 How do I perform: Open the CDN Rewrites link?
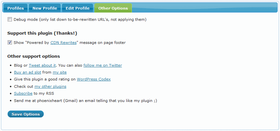click(63, 43)
